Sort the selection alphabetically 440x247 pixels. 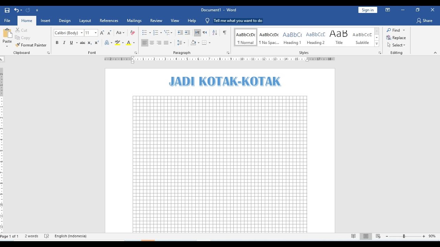(214, 33)
